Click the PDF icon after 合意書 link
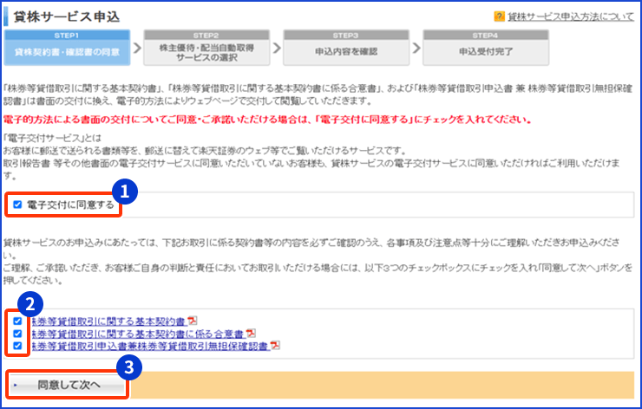This screenshot has height=409, width=642. (x=251, y=334)
